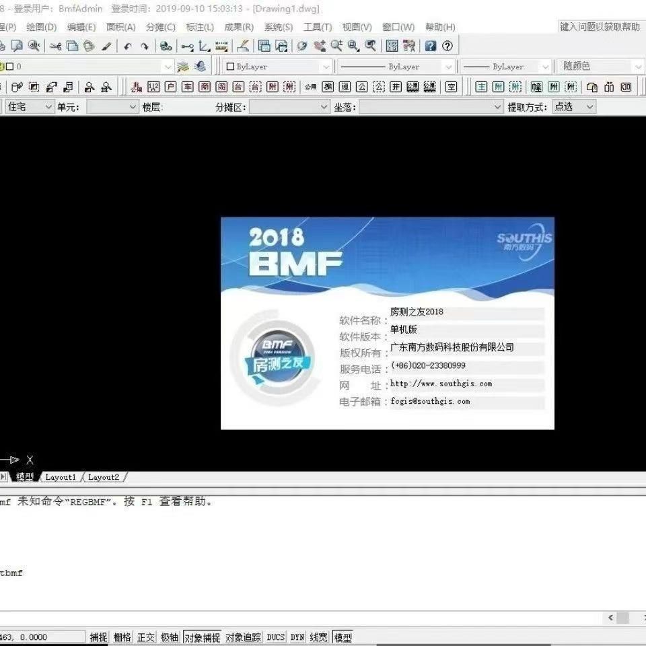Select the 主 main structure icon

coord(481,87)
